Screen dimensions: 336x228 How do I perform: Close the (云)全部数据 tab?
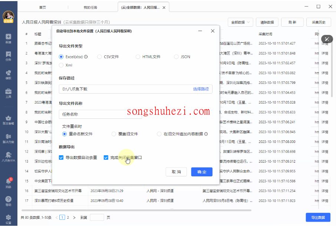pos(164,7)
